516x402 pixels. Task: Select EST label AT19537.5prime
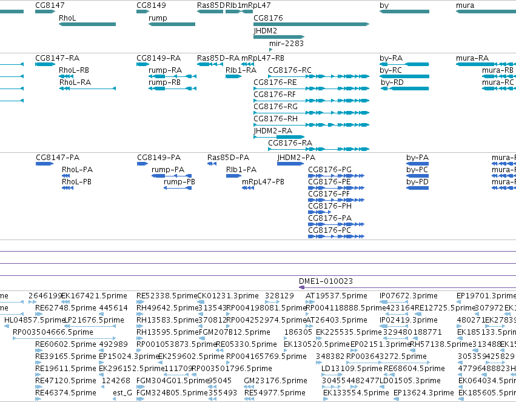click(x=337, y=296)
